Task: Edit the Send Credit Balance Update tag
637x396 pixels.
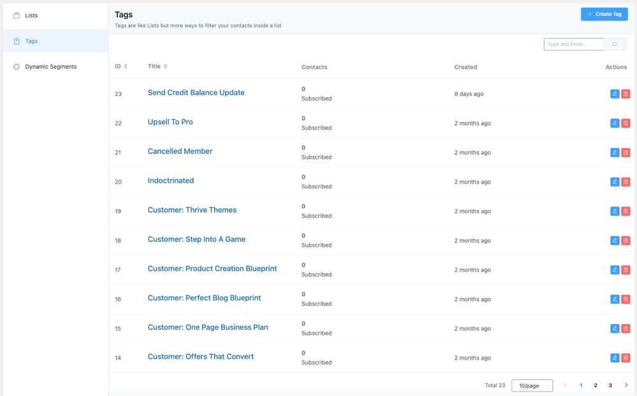Action: click(x=615, y=94)
